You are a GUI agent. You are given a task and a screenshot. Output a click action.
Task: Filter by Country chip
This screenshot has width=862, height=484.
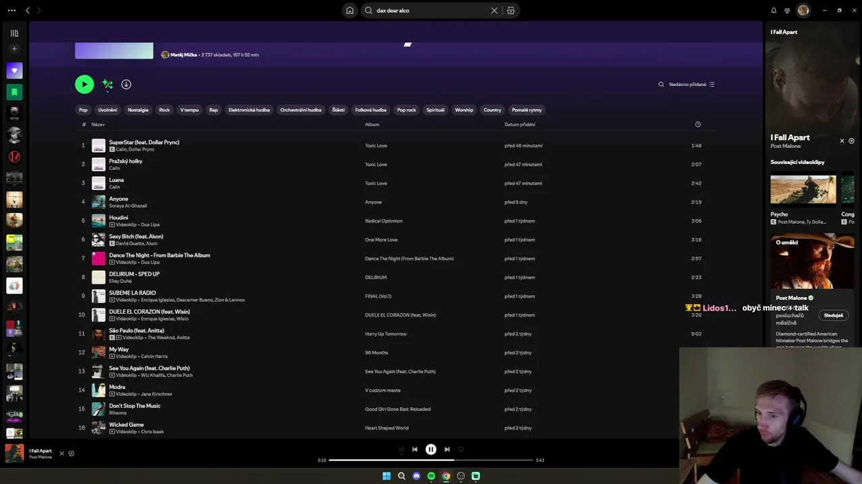(x=492, y=110)
